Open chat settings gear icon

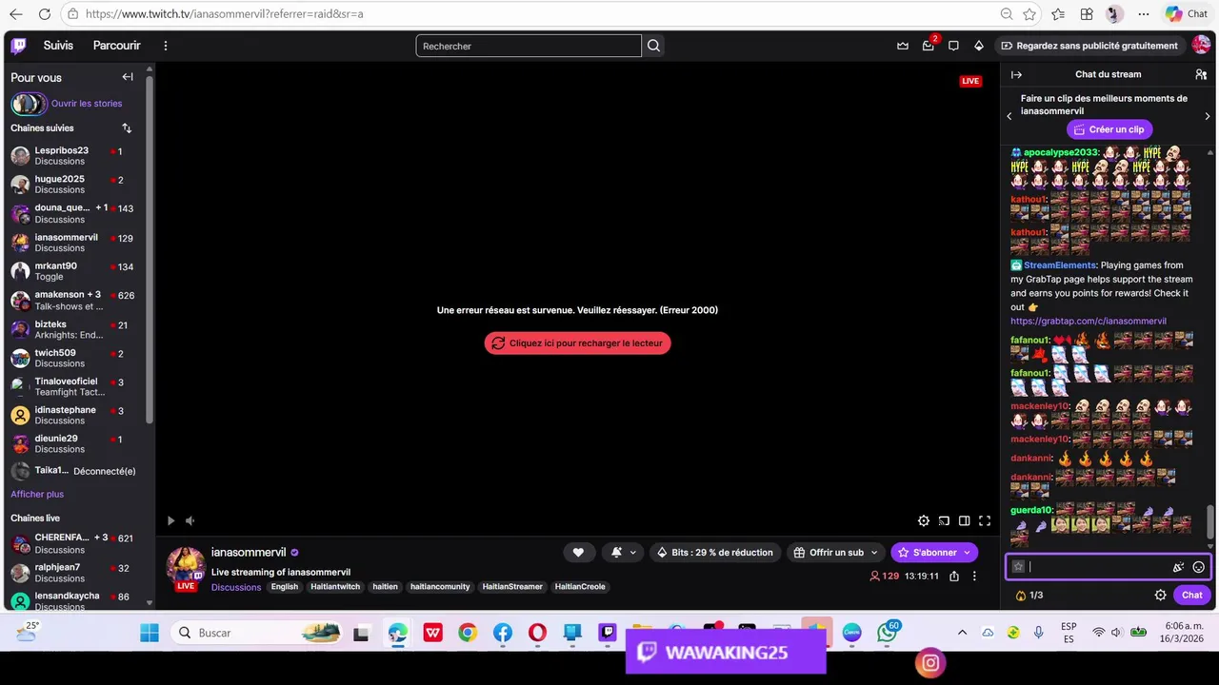point(1160,595)
